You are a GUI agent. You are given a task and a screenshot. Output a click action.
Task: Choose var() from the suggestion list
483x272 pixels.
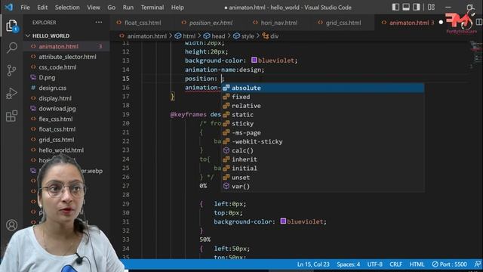pyautogui.click(x=322, y=187)
